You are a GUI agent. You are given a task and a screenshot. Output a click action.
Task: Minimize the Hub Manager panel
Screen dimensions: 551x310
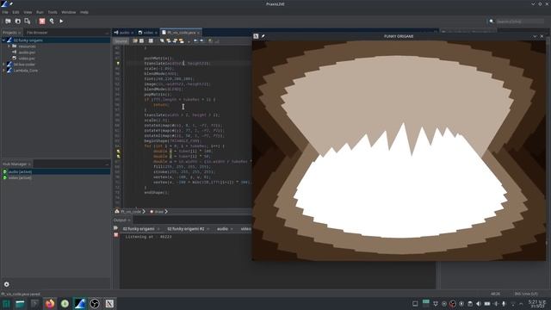[x=107, y=164]
